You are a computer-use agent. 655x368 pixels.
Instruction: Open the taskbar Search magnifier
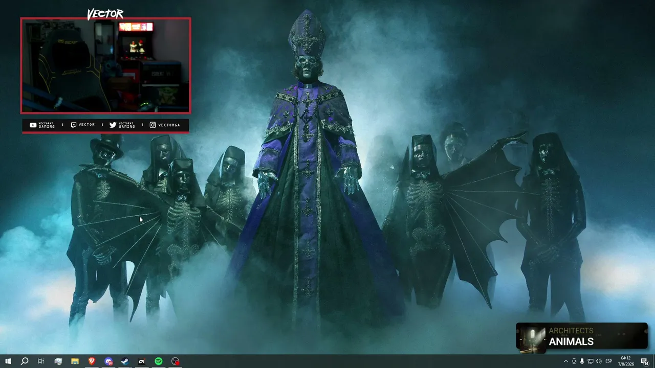(24, 361)
